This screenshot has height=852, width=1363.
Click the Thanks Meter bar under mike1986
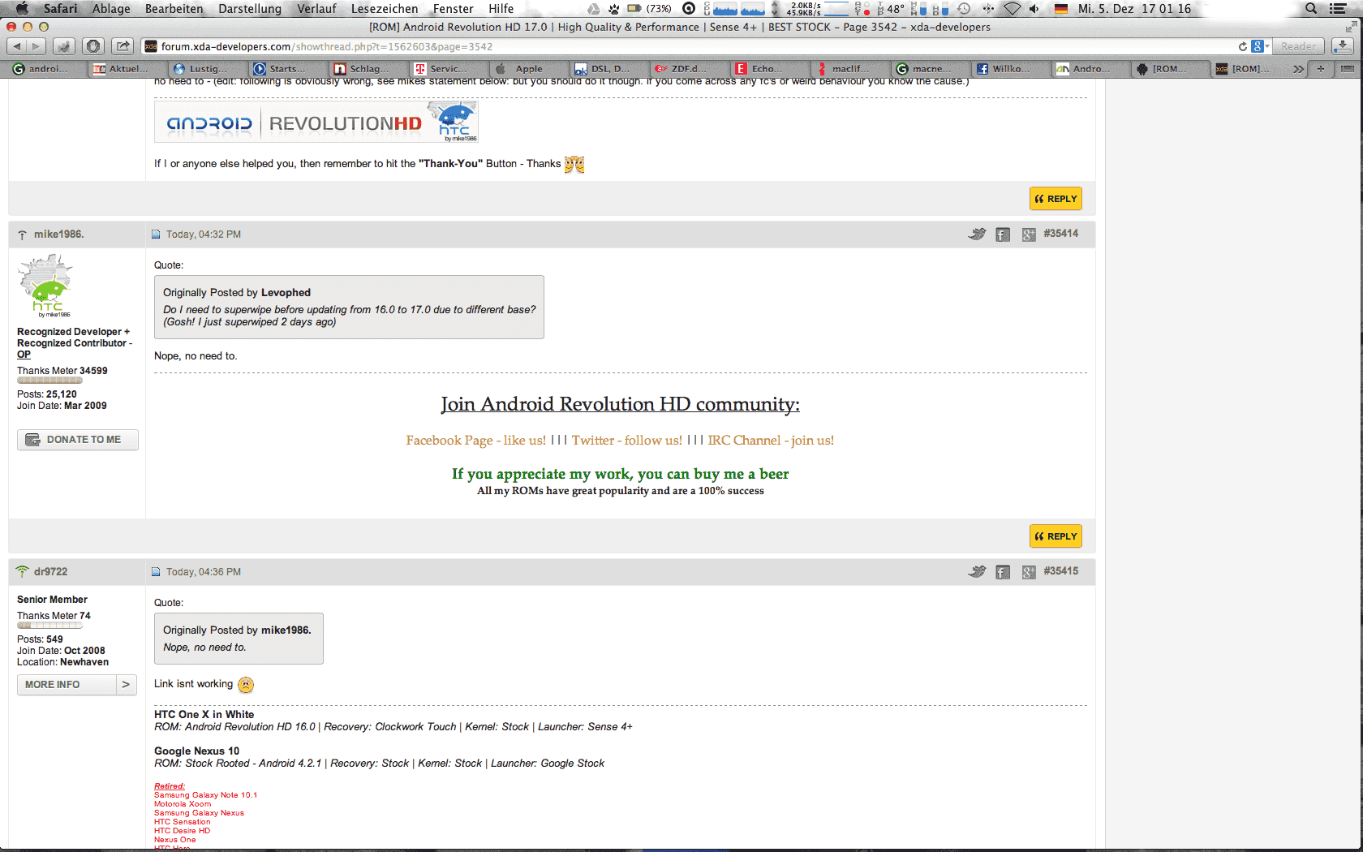click(49, 381)
